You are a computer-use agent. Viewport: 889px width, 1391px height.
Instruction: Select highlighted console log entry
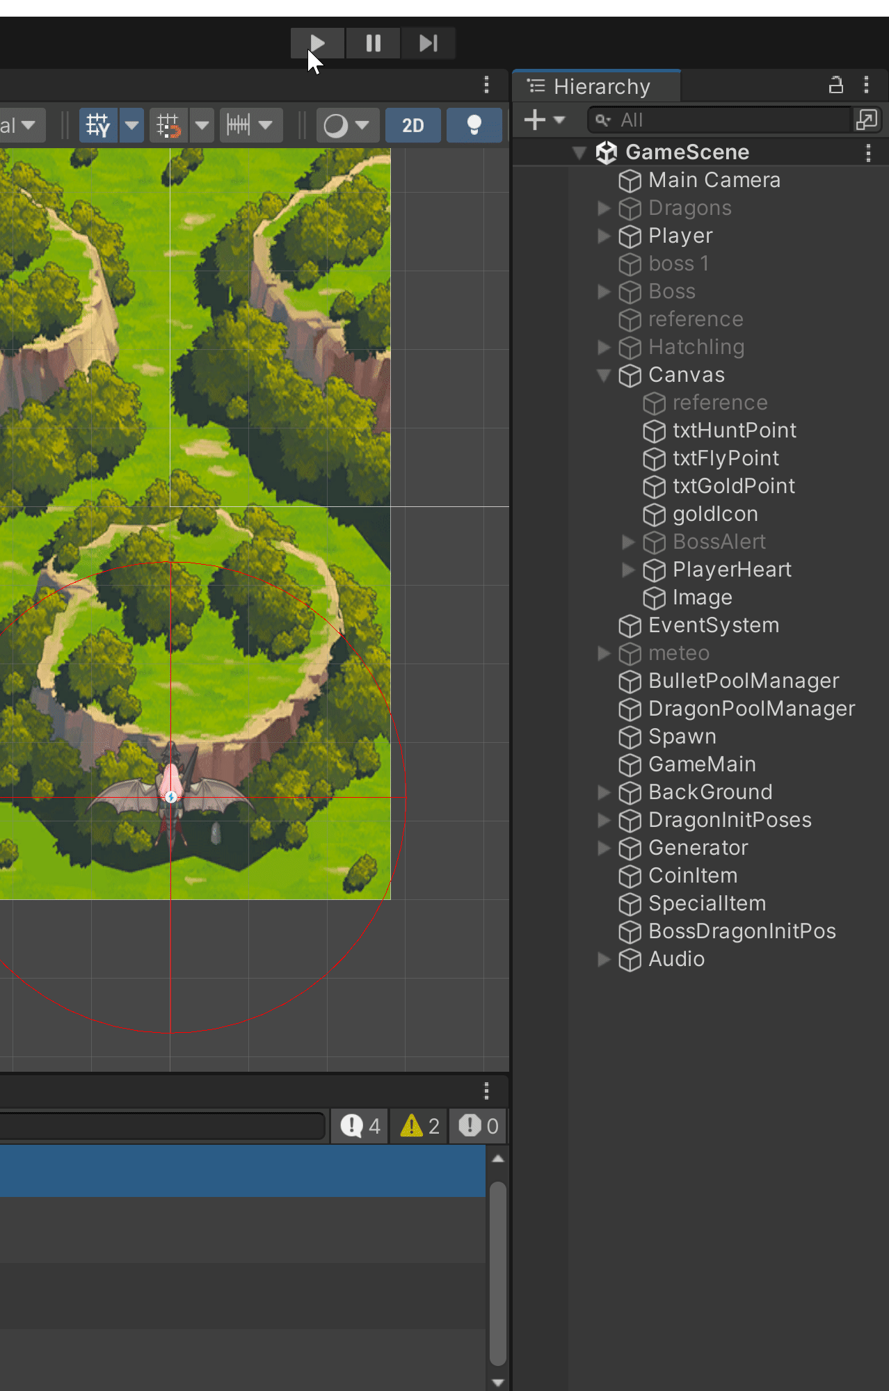point(243,1171)
